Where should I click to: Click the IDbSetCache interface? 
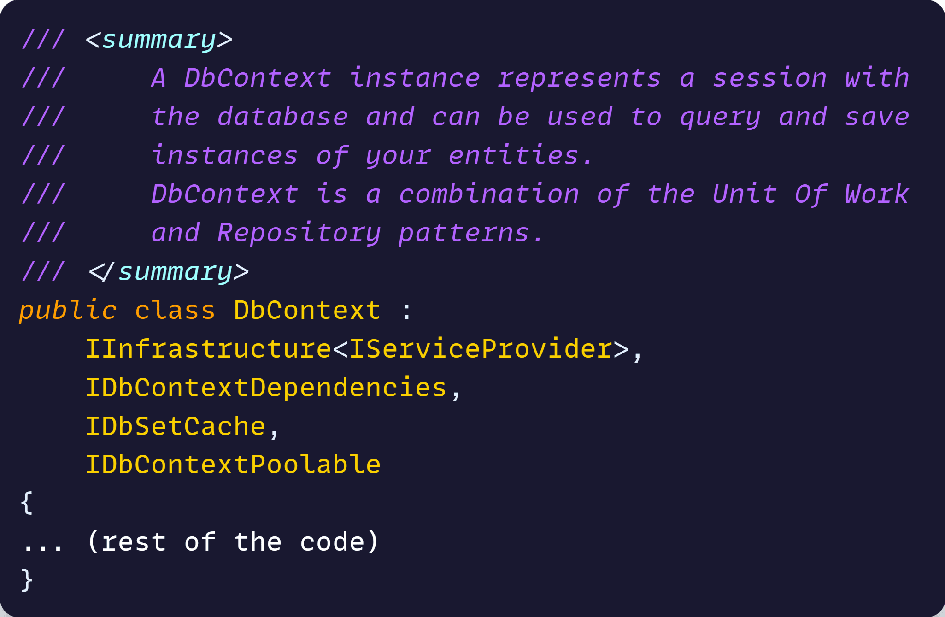pos(176,426)
